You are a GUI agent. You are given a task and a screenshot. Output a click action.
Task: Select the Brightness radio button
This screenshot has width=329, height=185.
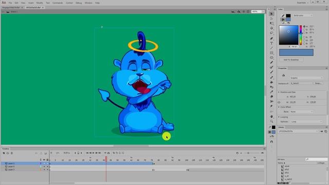[x=304, y=33]
